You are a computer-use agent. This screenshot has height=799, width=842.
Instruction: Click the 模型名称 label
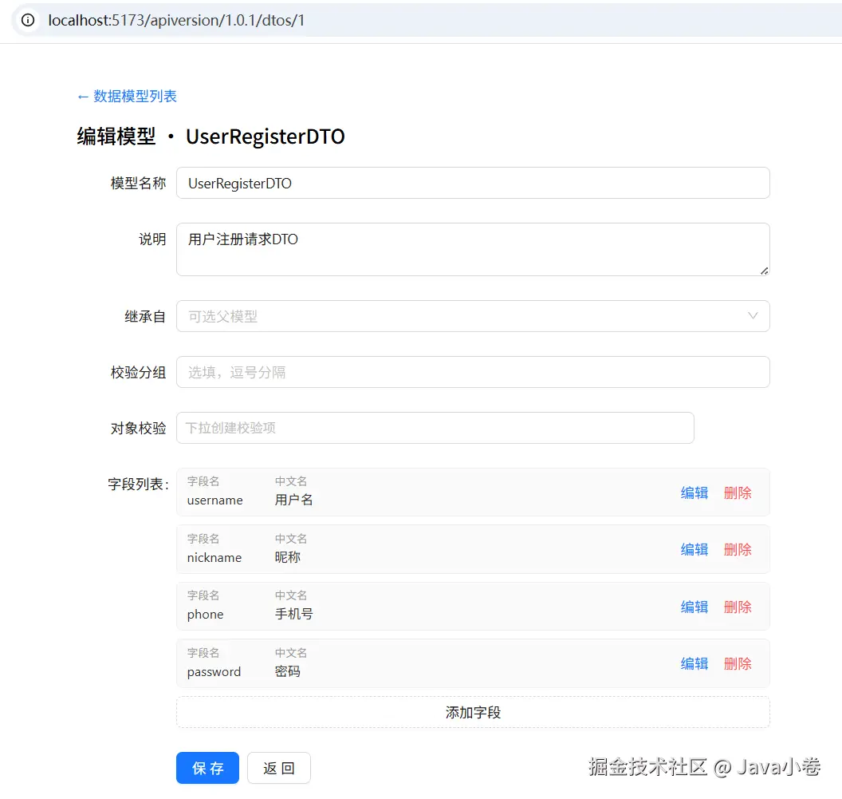[138, 184]
